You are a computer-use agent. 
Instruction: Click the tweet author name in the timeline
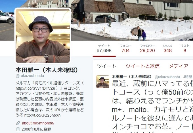(132, 77)
